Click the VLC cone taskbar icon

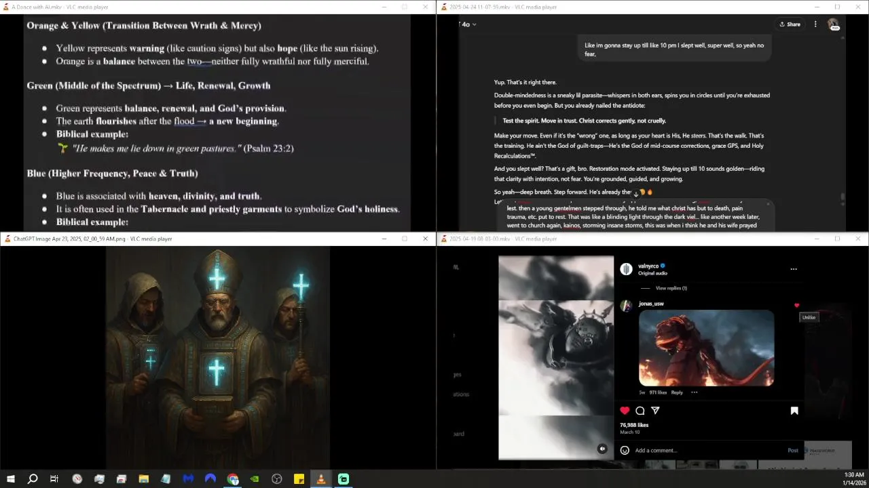(321, 479)
